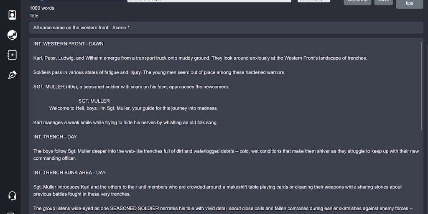
Task: Click the 'Soldiers pass in various states' paragraph
Action: click(x=159, y=72)
